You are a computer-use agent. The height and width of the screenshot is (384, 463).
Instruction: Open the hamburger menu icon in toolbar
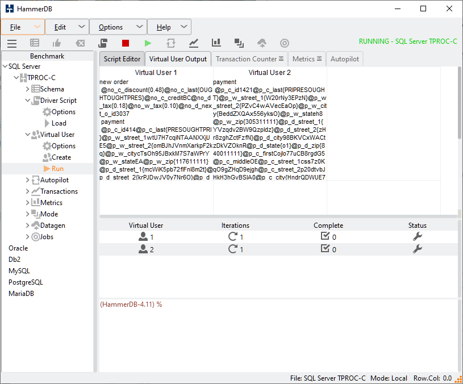12,43
